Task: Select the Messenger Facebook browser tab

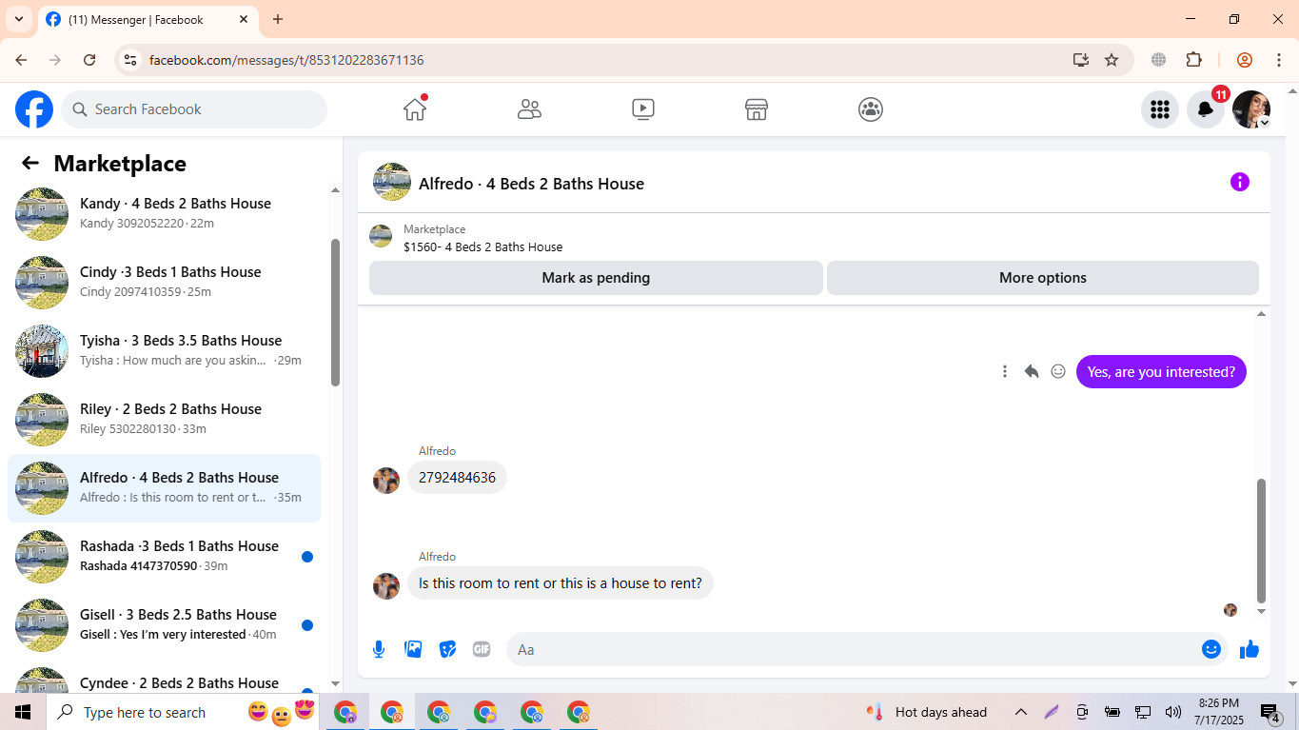Action: [148, 19]
